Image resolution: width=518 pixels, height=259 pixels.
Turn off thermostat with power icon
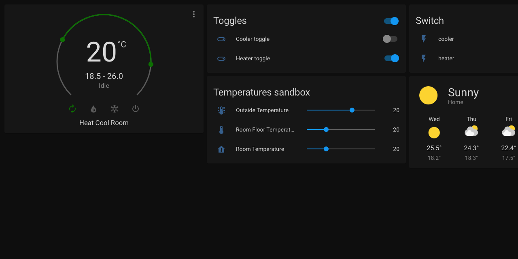tap(136, 109)
